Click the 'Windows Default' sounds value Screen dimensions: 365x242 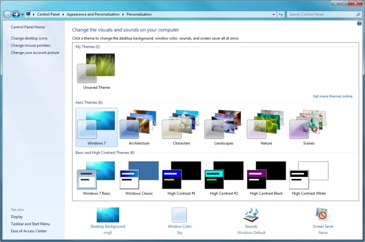click(x=251, y=232)
